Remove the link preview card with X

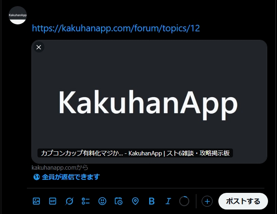39,47
